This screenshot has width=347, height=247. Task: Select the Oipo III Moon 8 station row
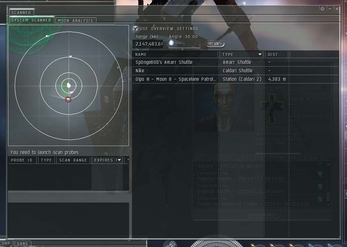176,79
